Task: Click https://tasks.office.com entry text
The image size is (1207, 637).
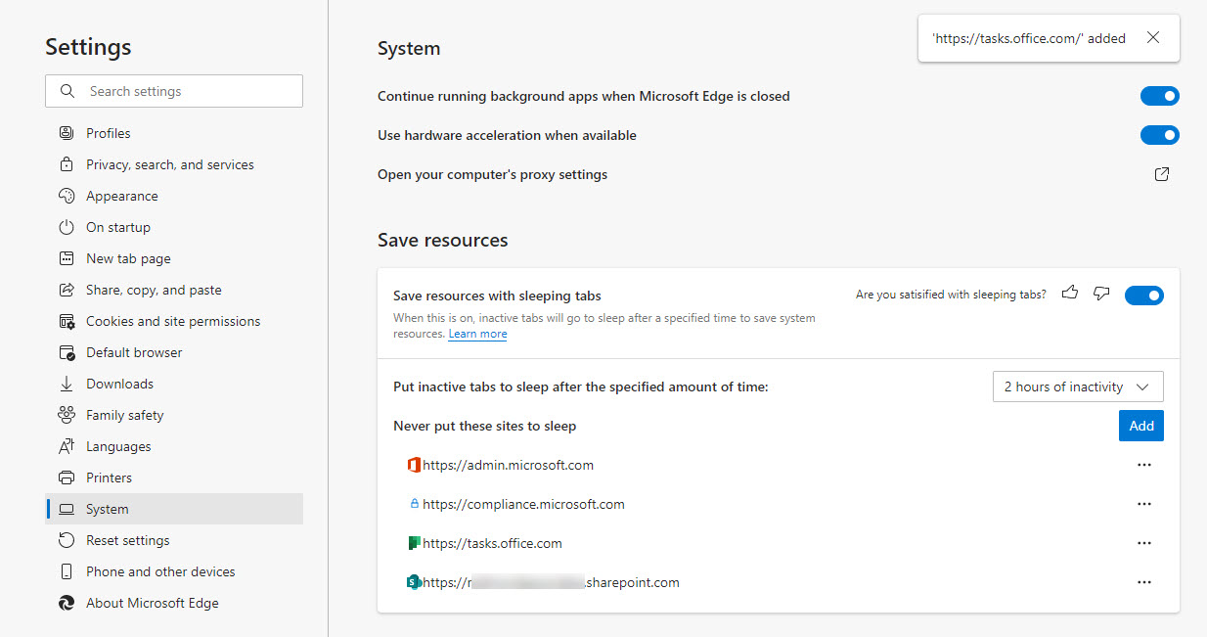Action: [x=493, y=543]
